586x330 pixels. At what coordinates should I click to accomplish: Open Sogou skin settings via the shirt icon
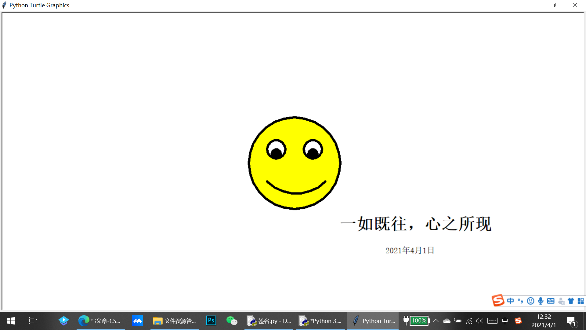pyautogui.click(x=571, y=301)
